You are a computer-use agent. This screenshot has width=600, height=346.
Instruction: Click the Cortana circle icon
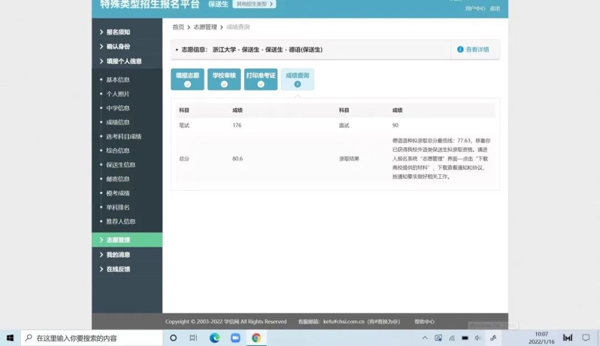[x=173, y=338]
